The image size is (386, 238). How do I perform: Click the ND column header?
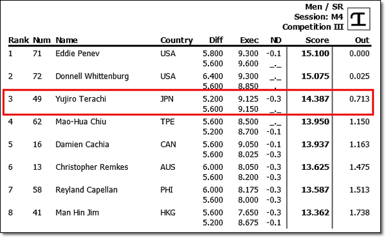[x=276, y=41]
